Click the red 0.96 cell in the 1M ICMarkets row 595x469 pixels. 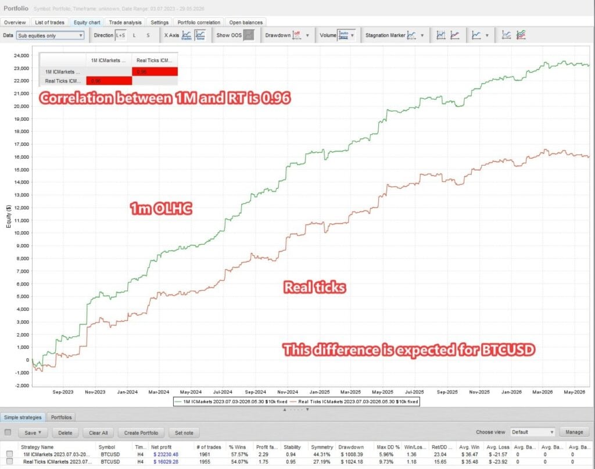(x=155, y=71)
